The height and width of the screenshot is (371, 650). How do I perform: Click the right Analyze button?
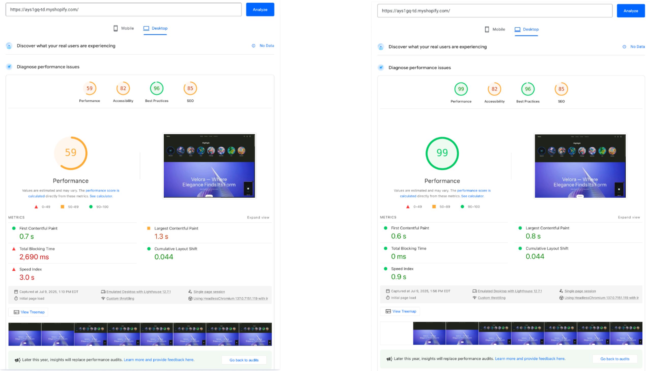pos(630,11)
